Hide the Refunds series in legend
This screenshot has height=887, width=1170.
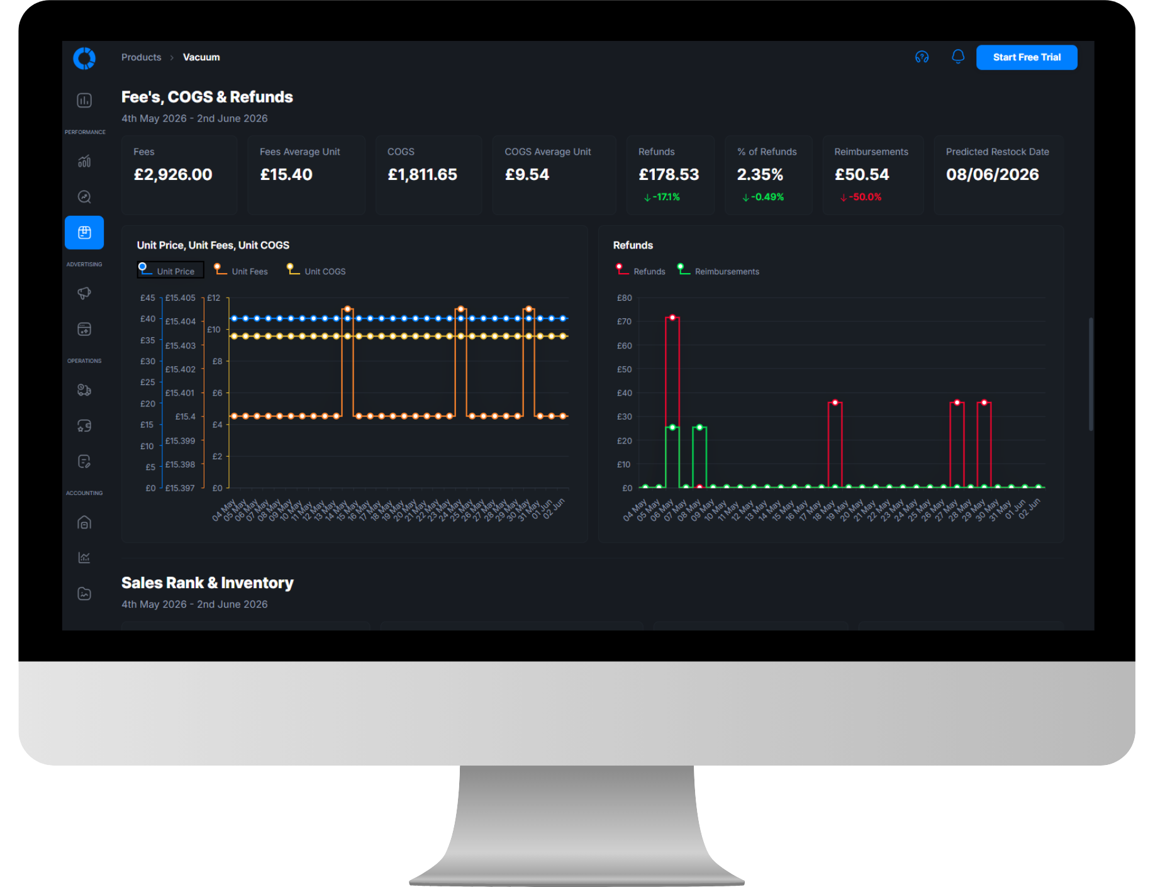tap(640, 271)
